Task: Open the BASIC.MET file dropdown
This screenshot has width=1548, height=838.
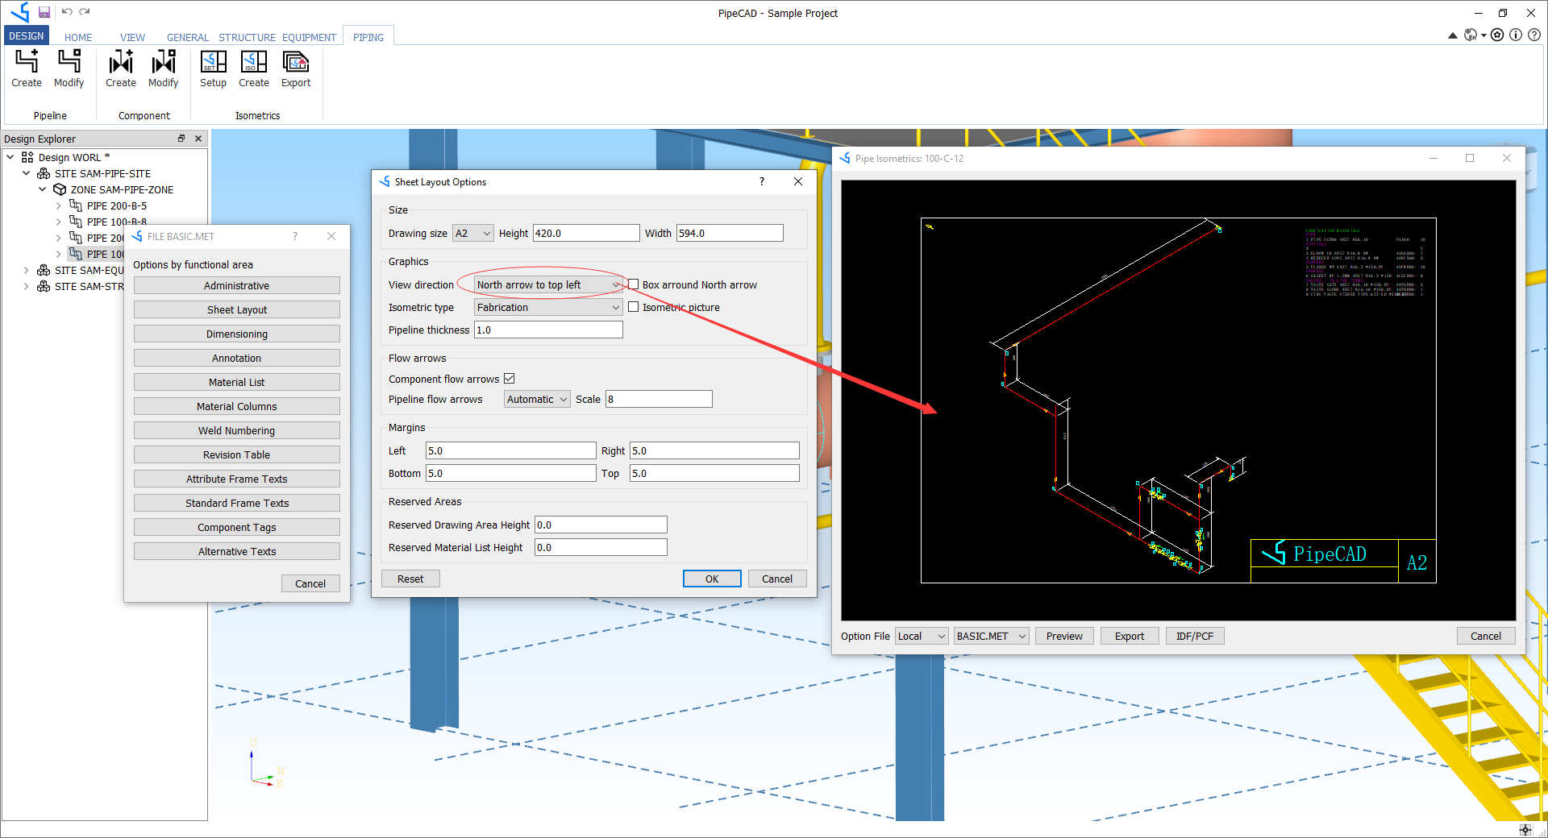Action: tap(991, 636)
